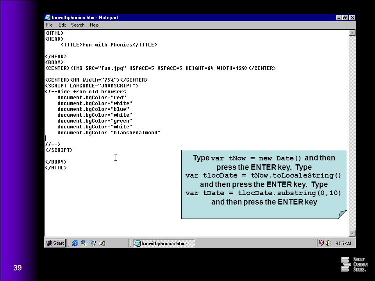
Task: Click the scrollbar down arrow
Action: click(x=352, y=233)
